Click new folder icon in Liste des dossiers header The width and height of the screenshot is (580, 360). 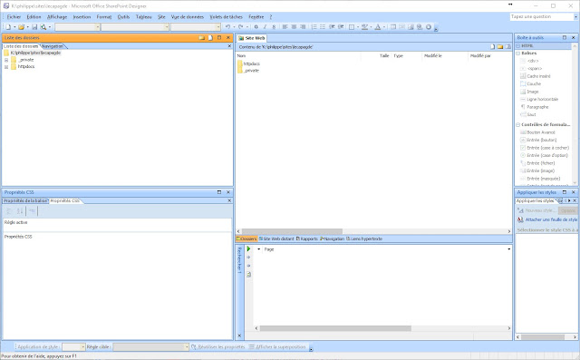pyautogui.click(x=201, y=38)
